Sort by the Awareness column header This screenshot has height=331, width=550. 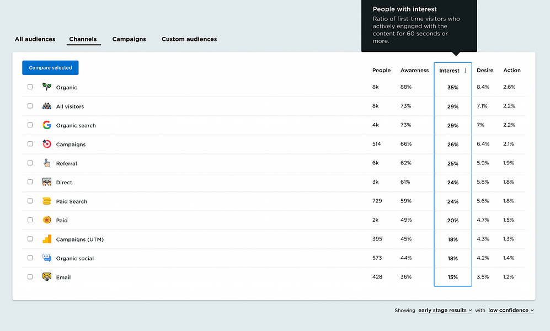pos(414,71)
